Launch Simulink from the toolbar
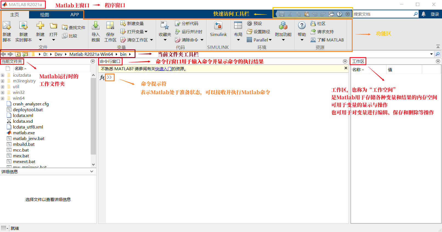Image resolution: width=442 pixels, height=232 pixels. (218, 29)
